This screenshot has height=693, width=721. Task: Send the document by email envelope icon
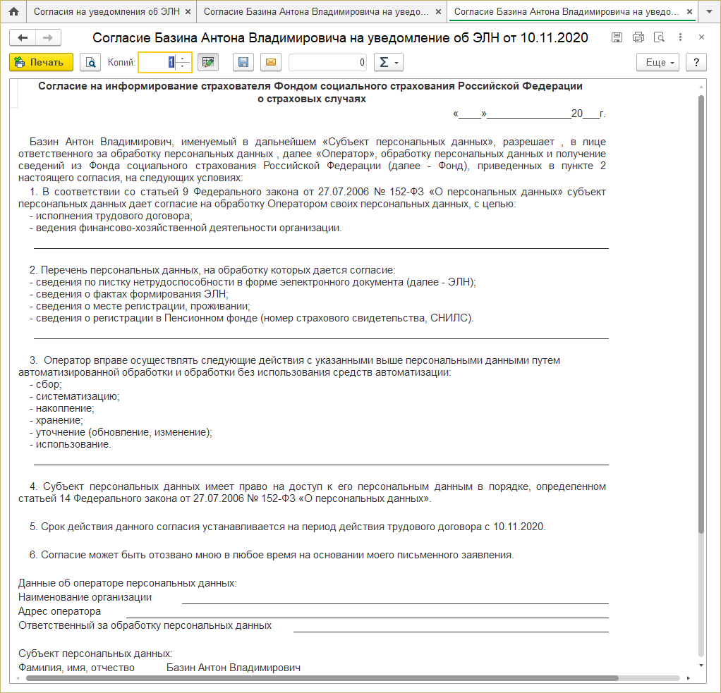click(x=271, y=62)
